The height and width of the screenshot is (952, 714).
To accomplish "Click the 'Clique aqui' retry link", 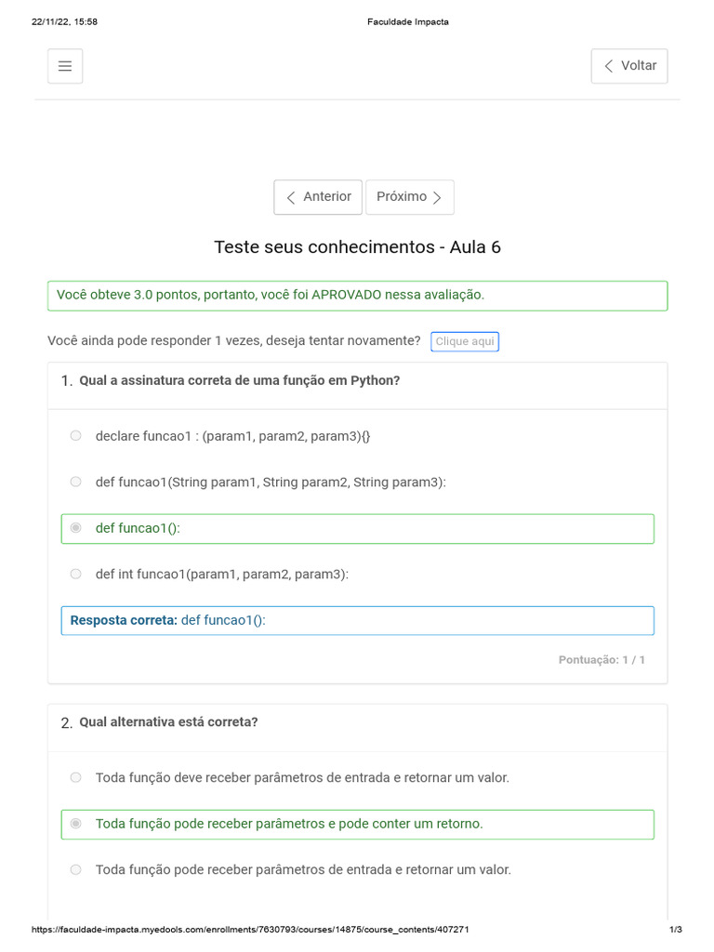I will point(465,342).
